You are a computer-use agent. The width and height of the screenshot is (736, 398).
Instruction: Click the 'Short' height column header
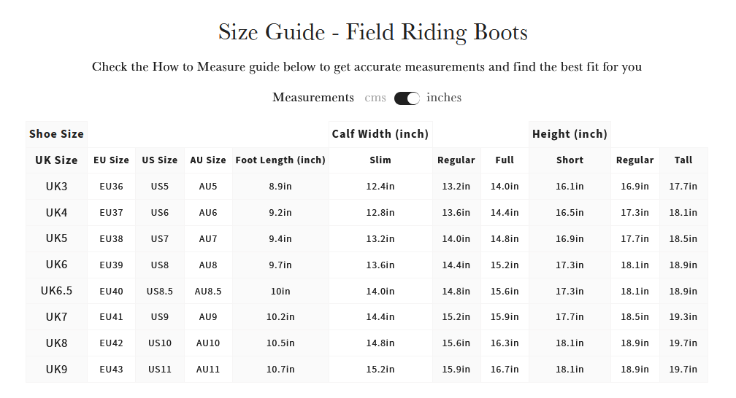pyautogui.click(x=570, y=160)
